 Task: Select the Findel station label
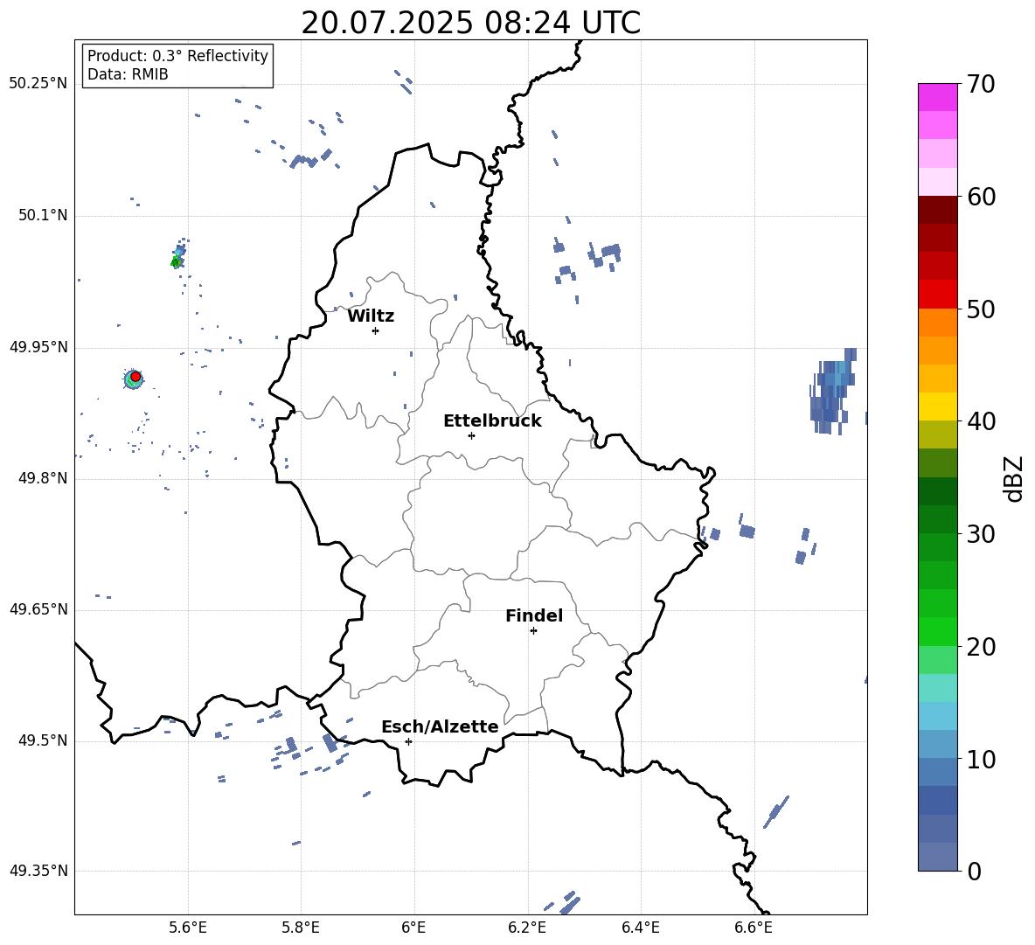pos(534,615)
